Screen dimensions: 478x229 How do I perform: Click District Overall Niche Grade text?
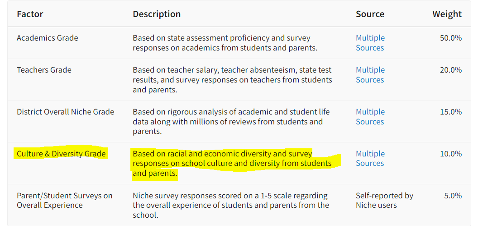point(65,112)
